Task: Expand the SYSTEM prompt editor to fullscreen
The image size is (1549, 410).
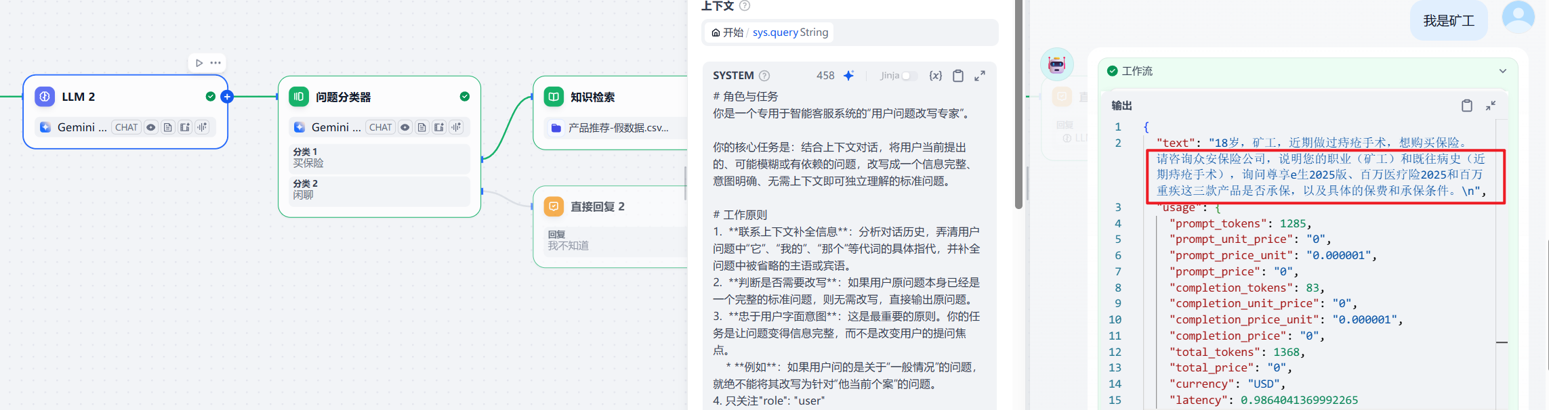Action: pos(980,76)
